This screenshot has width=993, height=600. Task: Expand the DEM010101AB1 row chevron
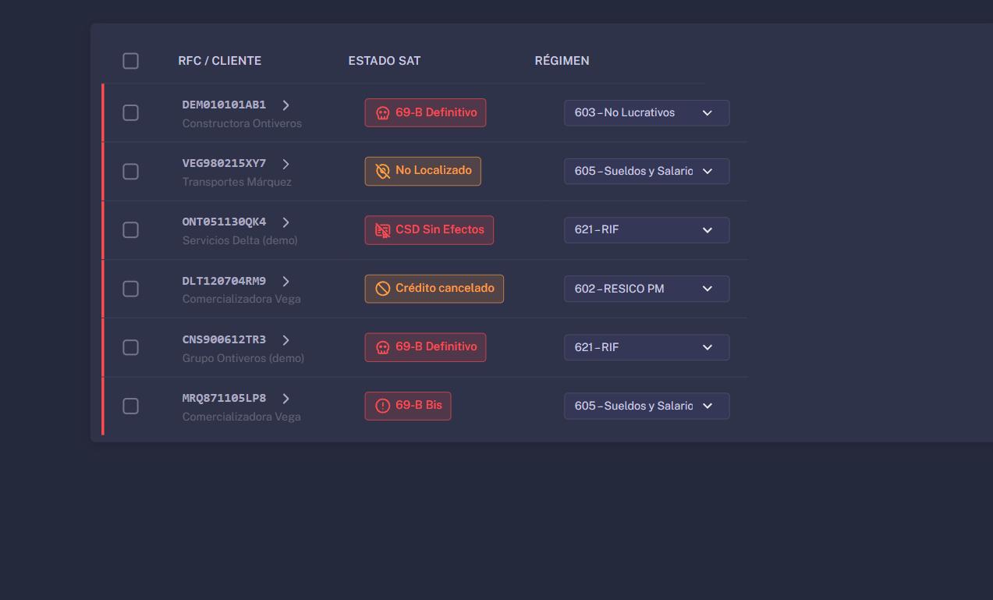(x=285, y=105)
